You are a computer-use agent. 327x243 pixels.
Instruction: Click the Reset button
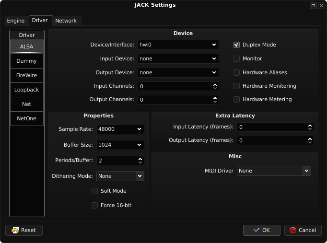point(24,230)
